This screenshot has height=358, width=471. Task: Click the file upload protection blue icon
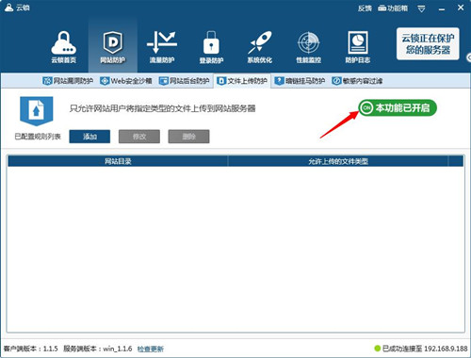click(37, 111)
